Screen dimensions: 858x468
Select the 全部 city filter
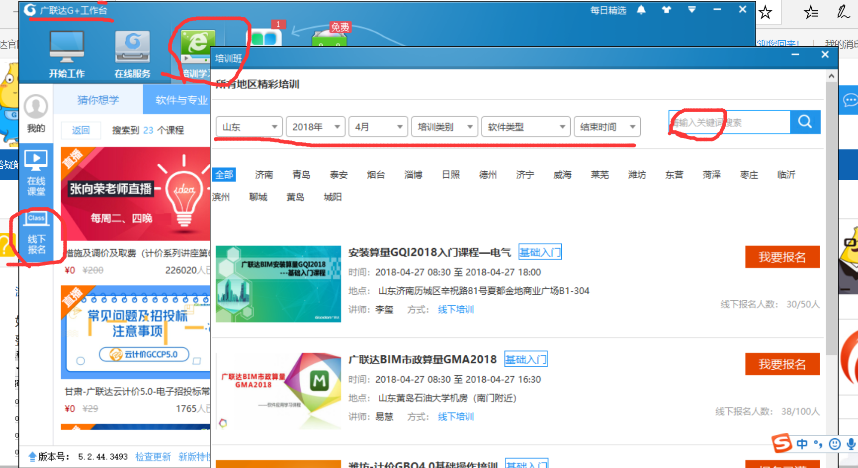pos(224,175)
